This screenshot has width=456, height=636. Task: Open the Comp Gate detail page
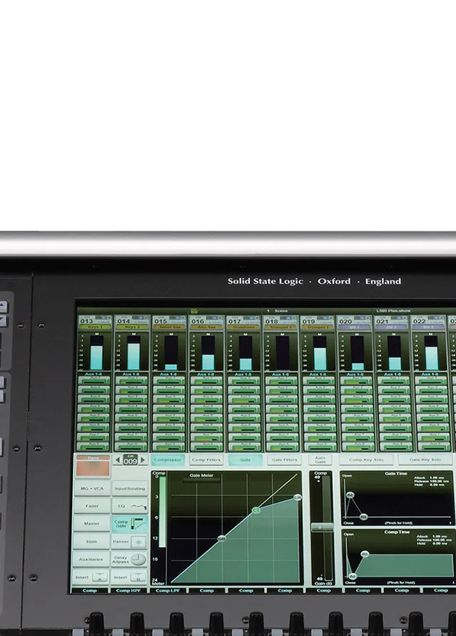pyautogui.click(x=130, y=524)
